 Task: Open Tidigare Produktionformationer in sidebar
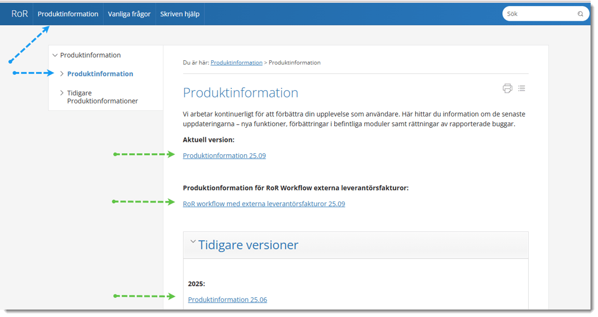102,97
